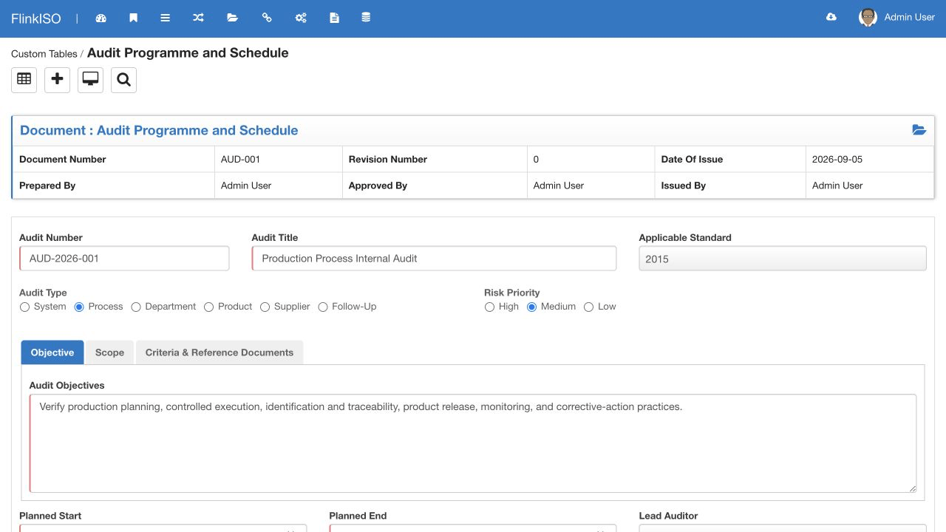Image resolution: width=946 pixels, height=532 pixels.
Task: Click the open-folder icon in document header
Action: (x=919, y=130)
